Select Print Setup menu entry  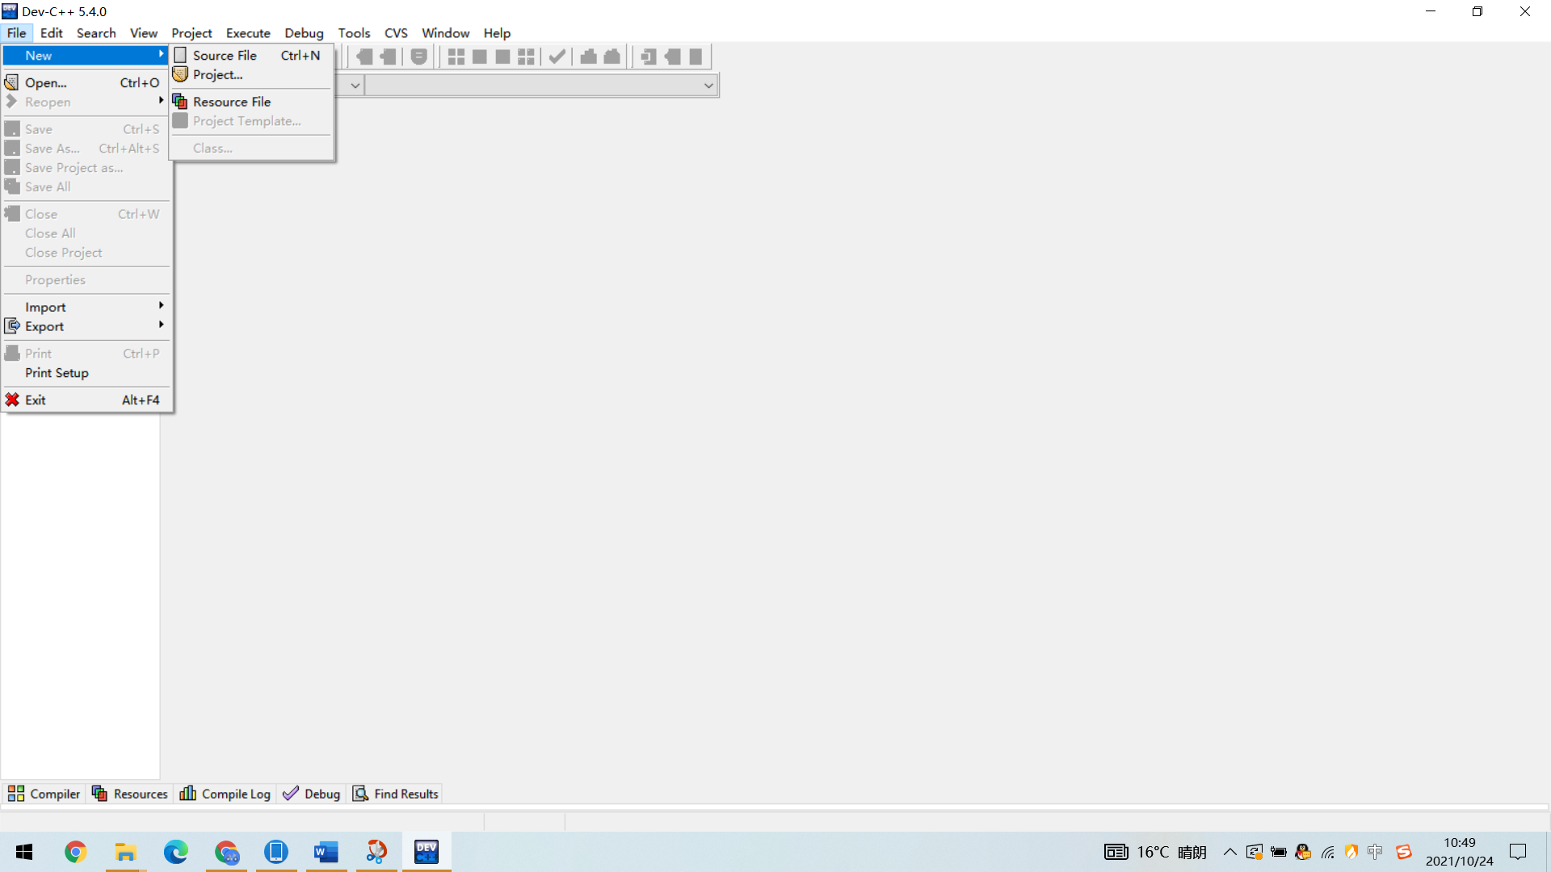pyautogui.click(x=57, y=373)
